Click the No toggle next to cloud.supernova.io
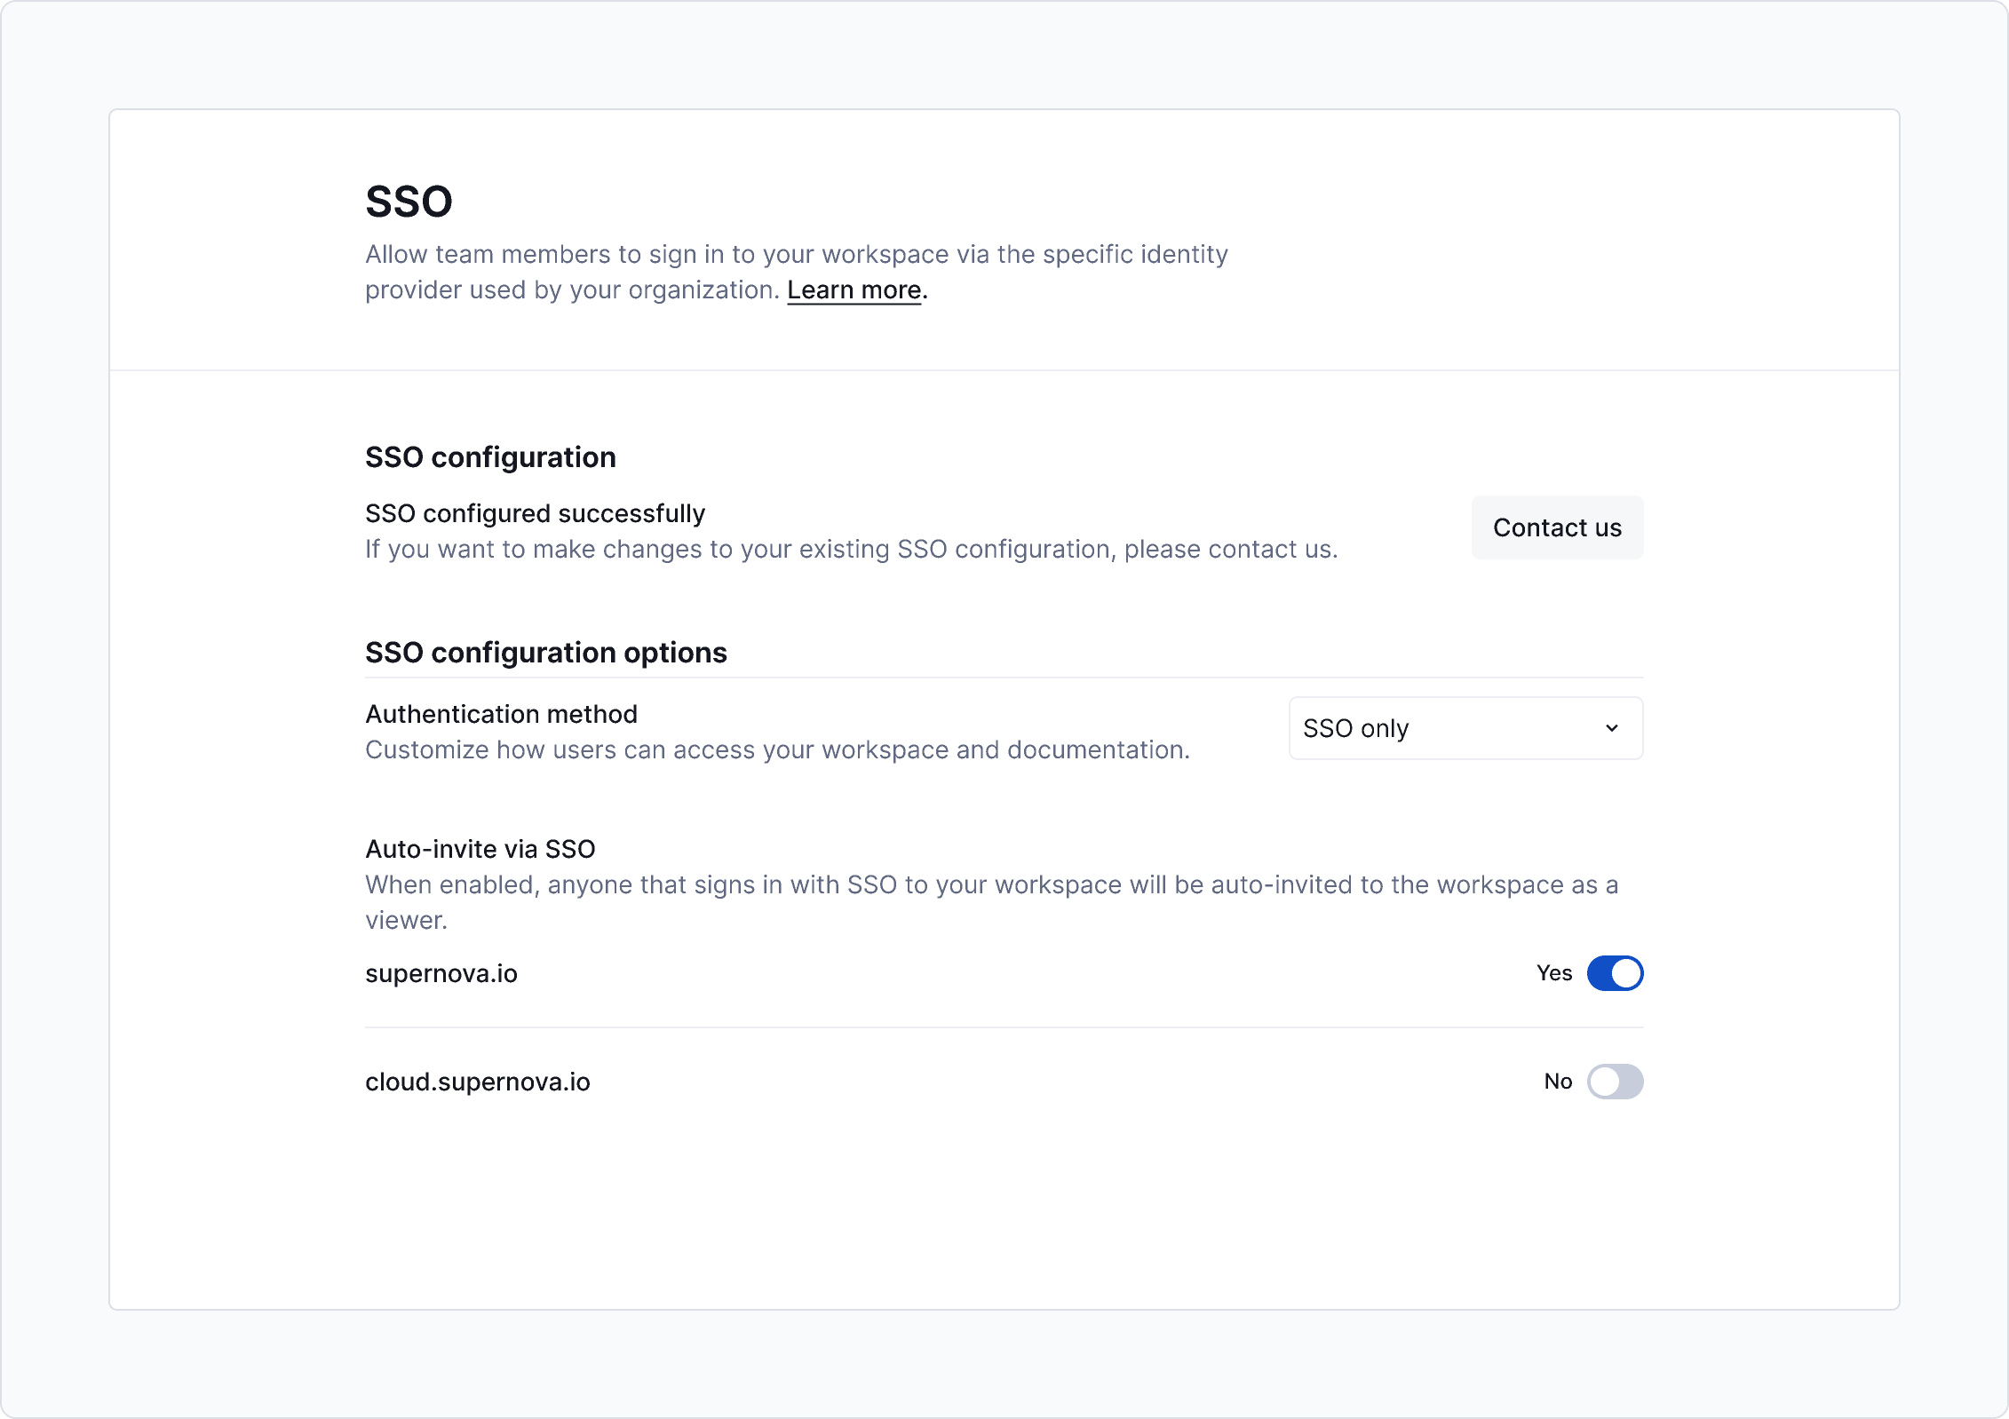This screenshot has height=1419, width=2009. click(1615, 1082)
